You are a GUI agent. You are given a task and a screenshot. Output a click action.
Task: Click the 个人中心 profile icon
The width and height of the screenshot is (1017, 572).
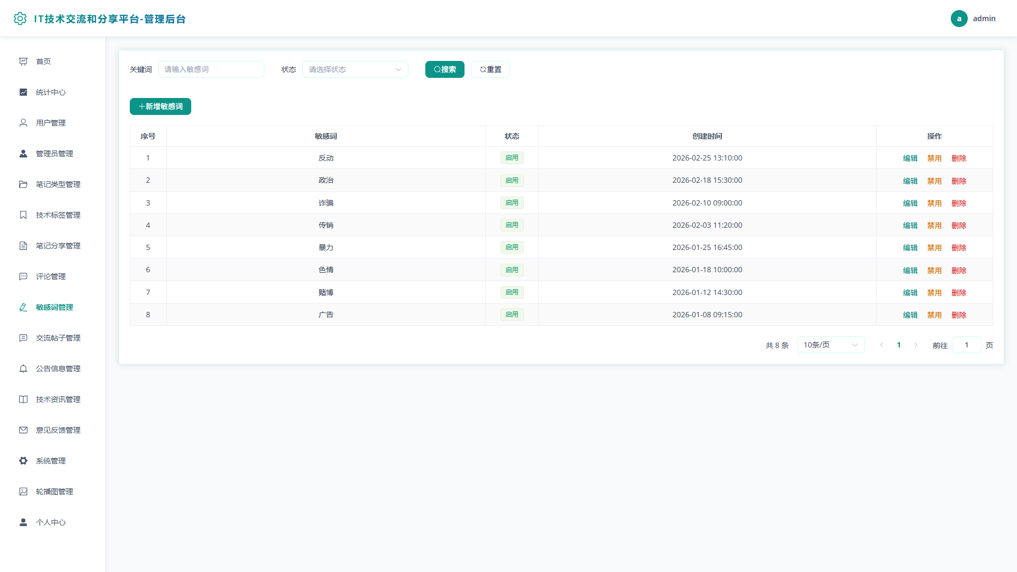point(23,522)
